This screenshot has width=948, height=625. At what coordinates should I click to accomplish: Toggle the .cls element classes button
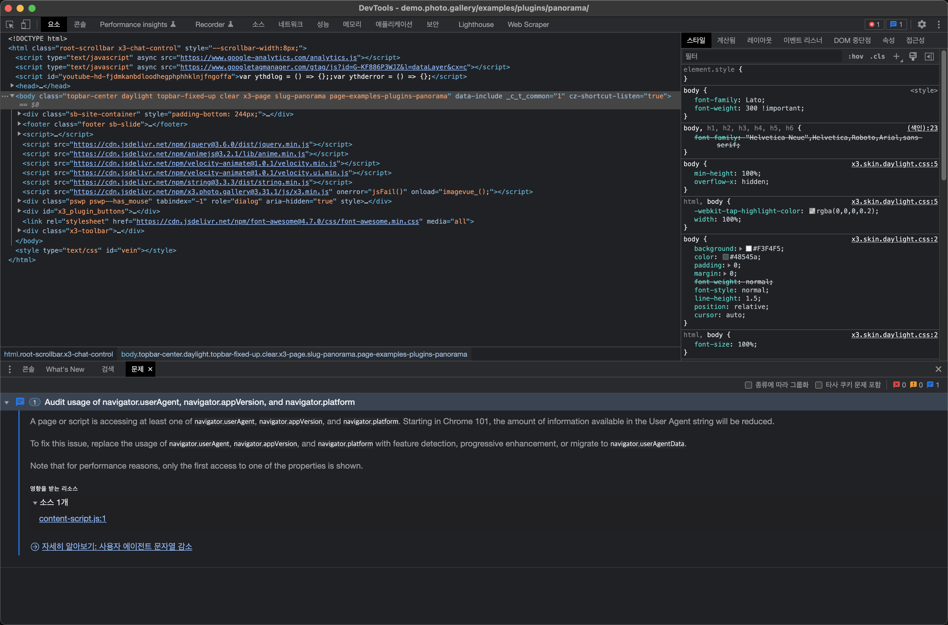pyautogui.click(x=877, y=57)
